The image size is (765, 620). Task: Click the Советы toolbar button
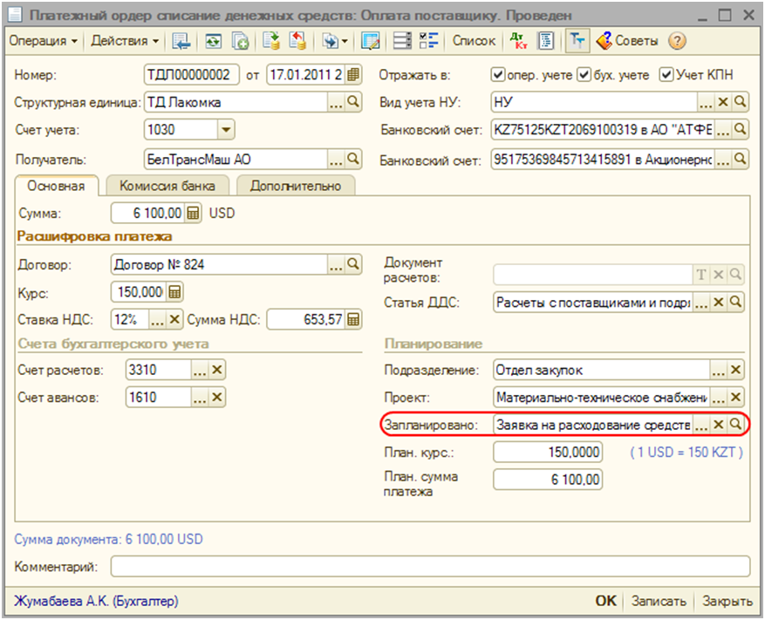click(x=630, y=41)
